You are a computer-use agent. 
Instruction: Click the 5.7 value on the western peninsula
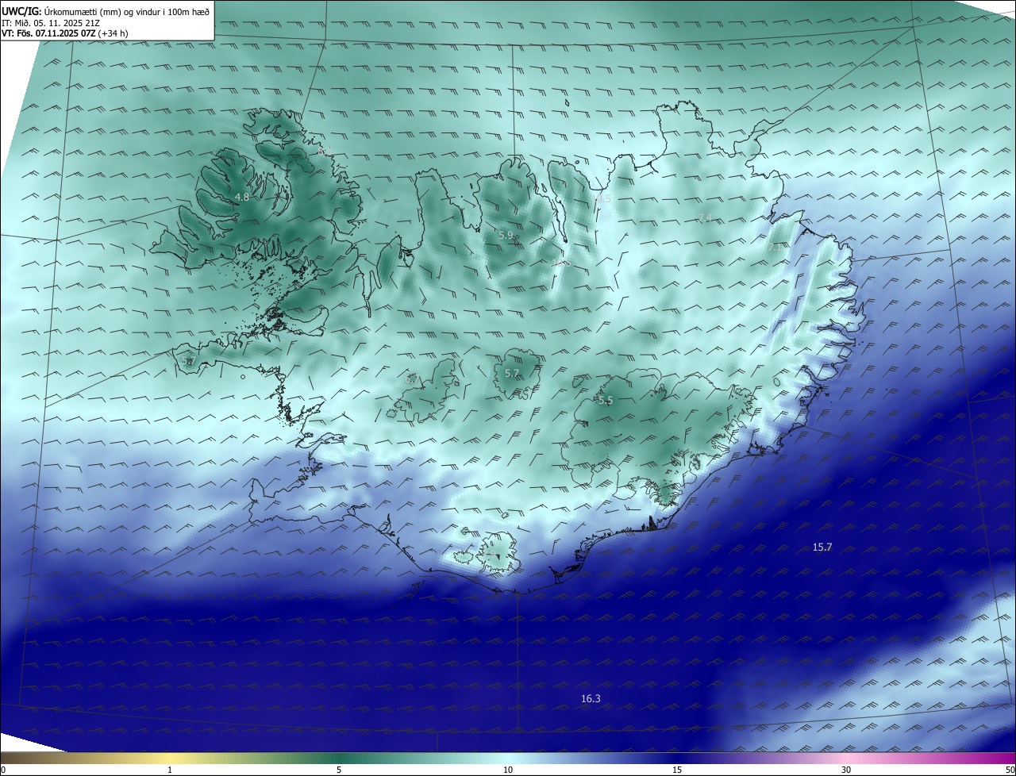(188, 361)
